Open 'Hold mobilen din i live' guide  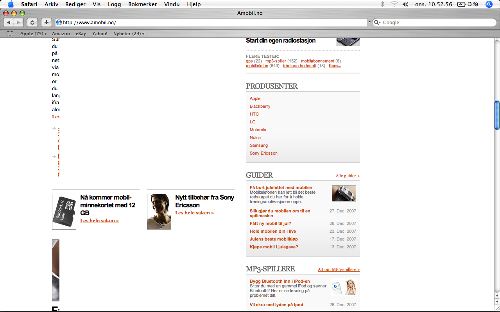(273, 231)
